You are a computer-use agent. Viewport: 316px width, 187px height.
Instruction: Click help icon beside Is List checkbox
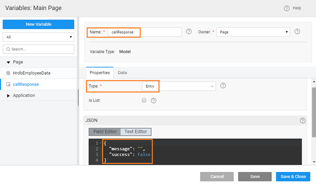pyautogui.click(x=153, y=101)
